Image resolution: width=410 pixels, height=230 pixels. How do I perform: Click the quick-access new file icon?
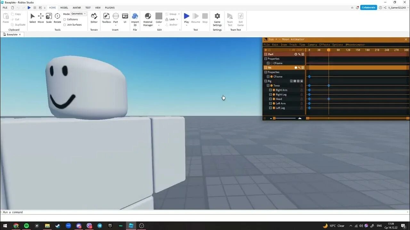tap(12, 8)
